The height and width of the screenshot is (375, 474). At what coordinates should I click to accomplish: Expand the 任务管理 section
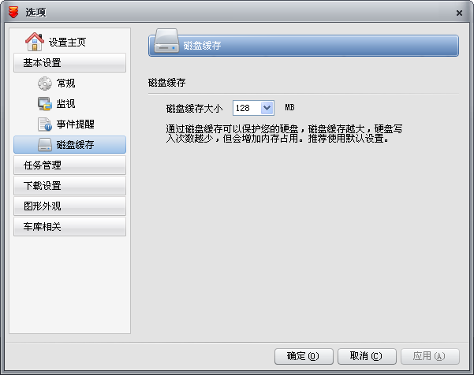coord(69,165)
